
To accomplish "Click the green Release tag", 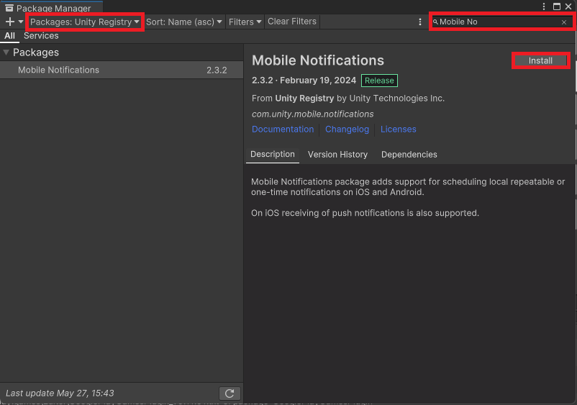I will (379, 81).
